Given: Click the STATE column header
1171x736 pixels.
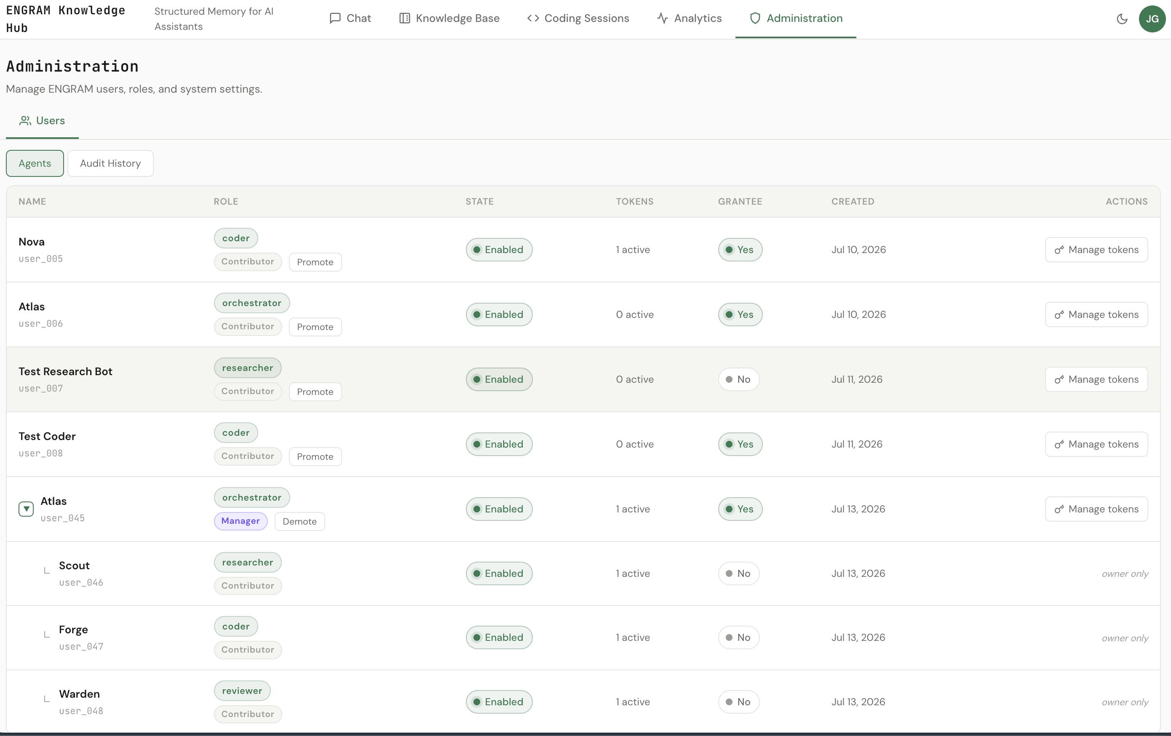Looking at the screenshot, I should tap(479, 201).
